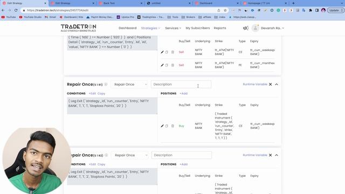Edit the Sell CE position row
The height and width of the screenshot is (194, 345).
[x=162, y=52]
